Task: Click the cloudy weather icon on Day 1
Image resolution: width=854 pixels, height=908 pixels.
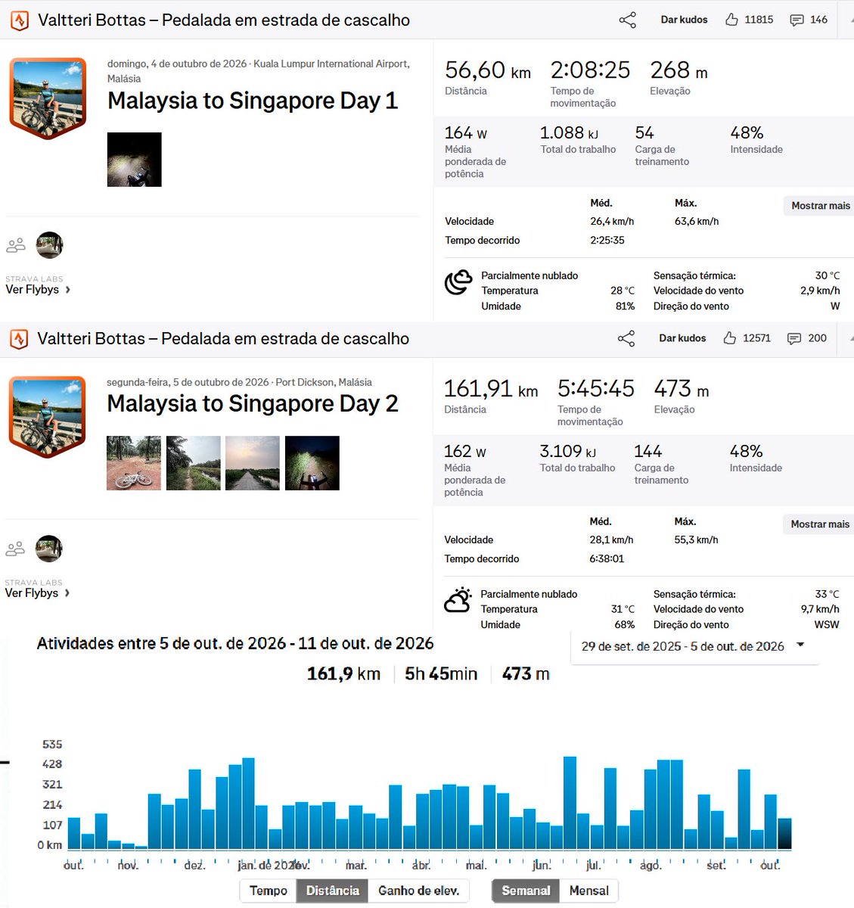Action: [x=458, y=283]
